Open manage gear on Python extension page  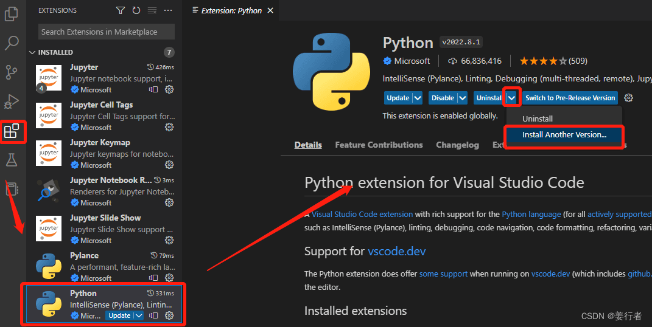[x=628, y=98]
